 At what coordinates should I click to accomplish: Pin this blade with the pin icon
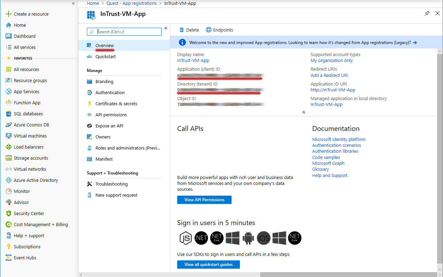(x=427, y=13)
